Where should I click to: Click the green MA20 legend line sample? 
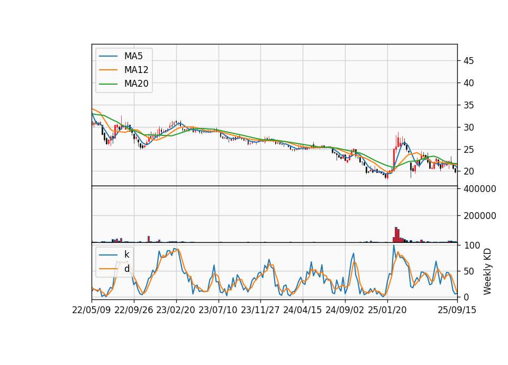click(x=108, y=84)
